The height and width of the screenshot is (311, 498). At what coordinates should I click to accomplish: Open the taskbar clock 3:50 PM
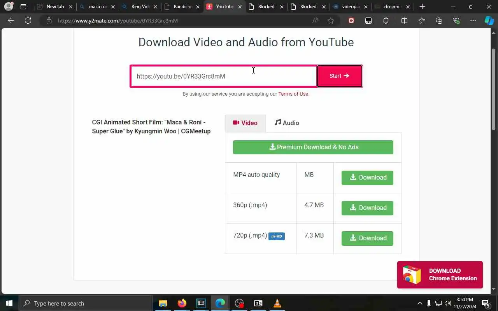tap(465, 303)
